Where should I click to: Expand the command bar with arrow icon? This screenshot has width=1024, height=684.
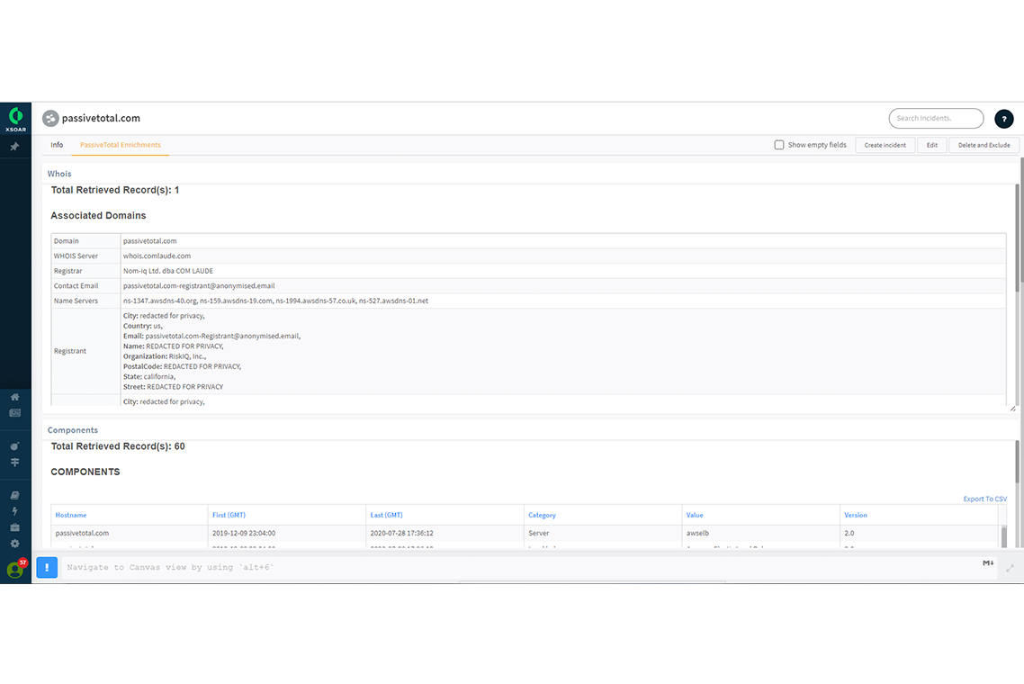pos(1010,569)
